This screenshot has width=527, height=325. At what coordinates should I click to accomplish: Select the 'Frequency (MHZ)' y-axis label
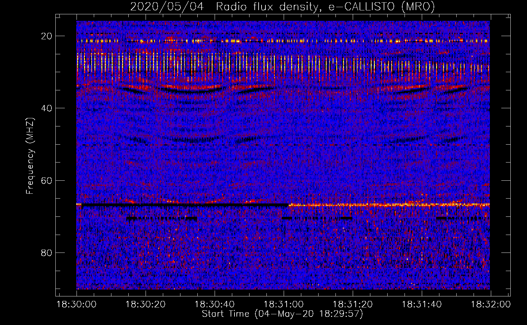tap(30, 156)
